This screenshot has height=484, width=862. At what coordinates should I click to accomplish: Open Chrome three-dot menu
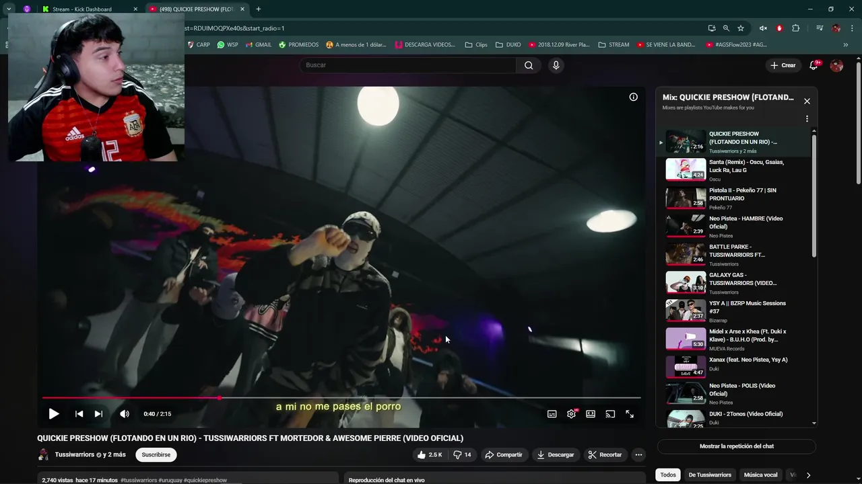[852, 28]
